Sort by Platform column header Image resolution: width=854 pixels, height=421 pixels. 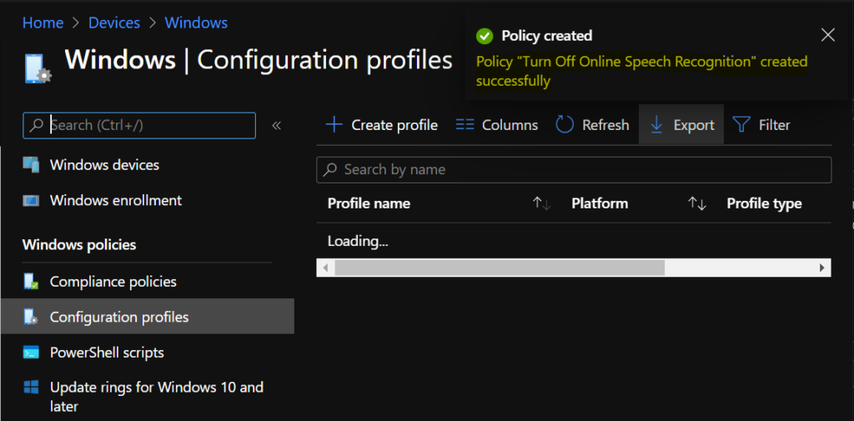click(x=600, y=203)
